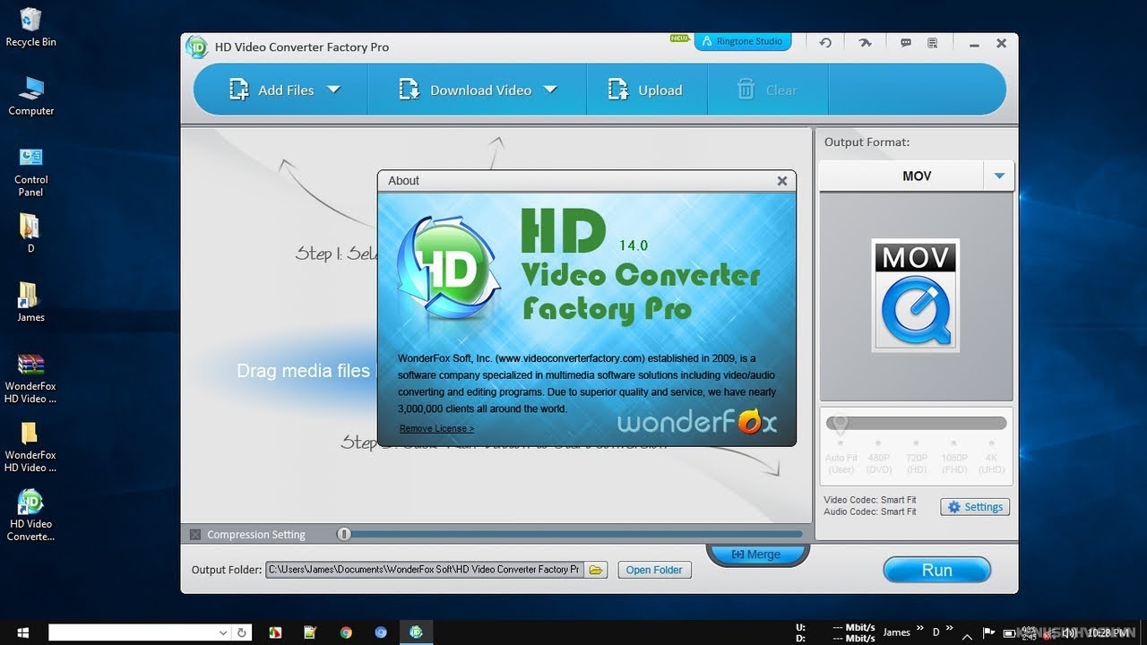Select the 480P (DVD) resolution marker

point(878,457)
